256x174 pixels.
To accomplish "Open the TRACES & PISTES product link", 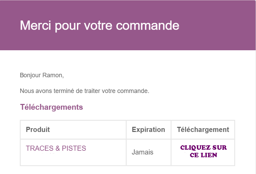I will 56,148.
